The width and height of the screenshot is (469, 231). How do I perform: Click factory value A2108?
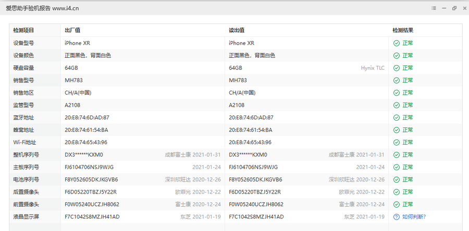tap(72, 105)
